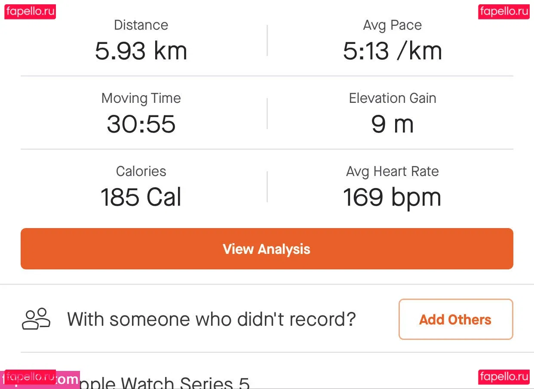Click the Avg Heart Rate label
This screenshot has width=534, height=389.
[x=392, y=171]
